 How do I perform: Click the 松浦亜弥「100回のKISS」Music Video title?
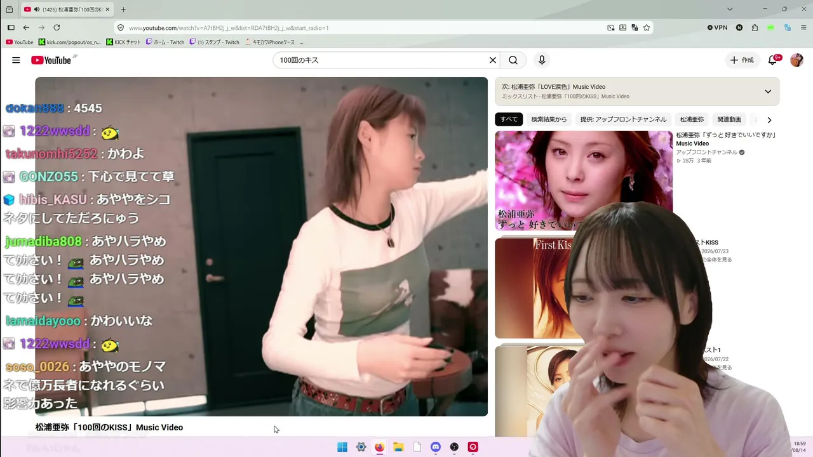[109, 428]
